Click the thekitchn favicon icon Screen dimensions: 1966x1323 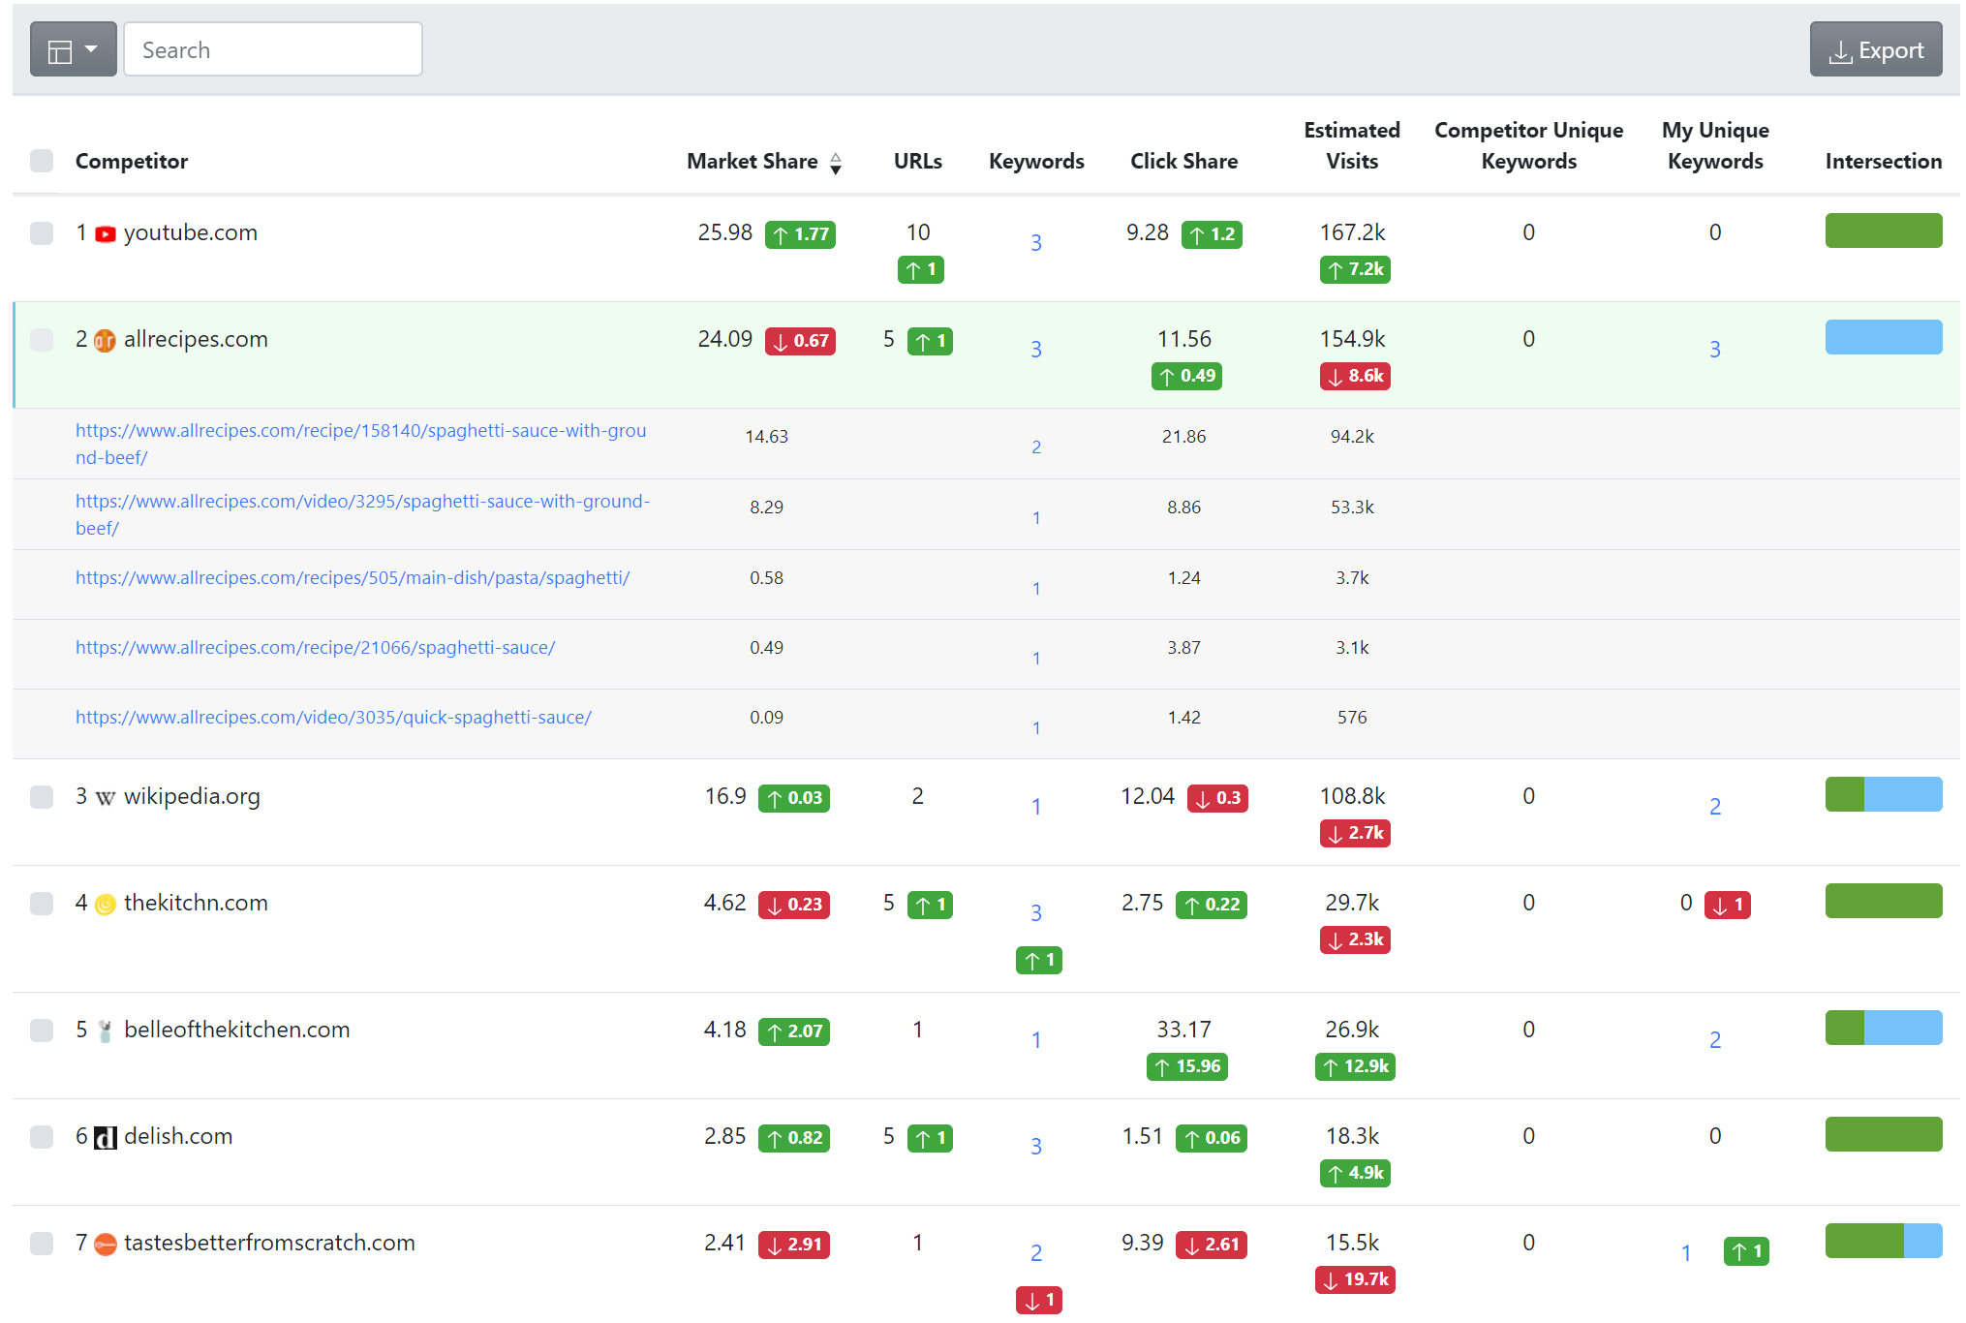[x=106, y=904]
